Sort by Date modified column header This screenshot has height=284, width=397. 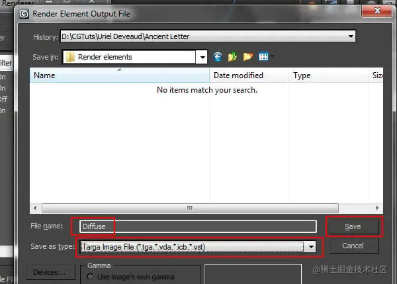[x=249, y=75]
